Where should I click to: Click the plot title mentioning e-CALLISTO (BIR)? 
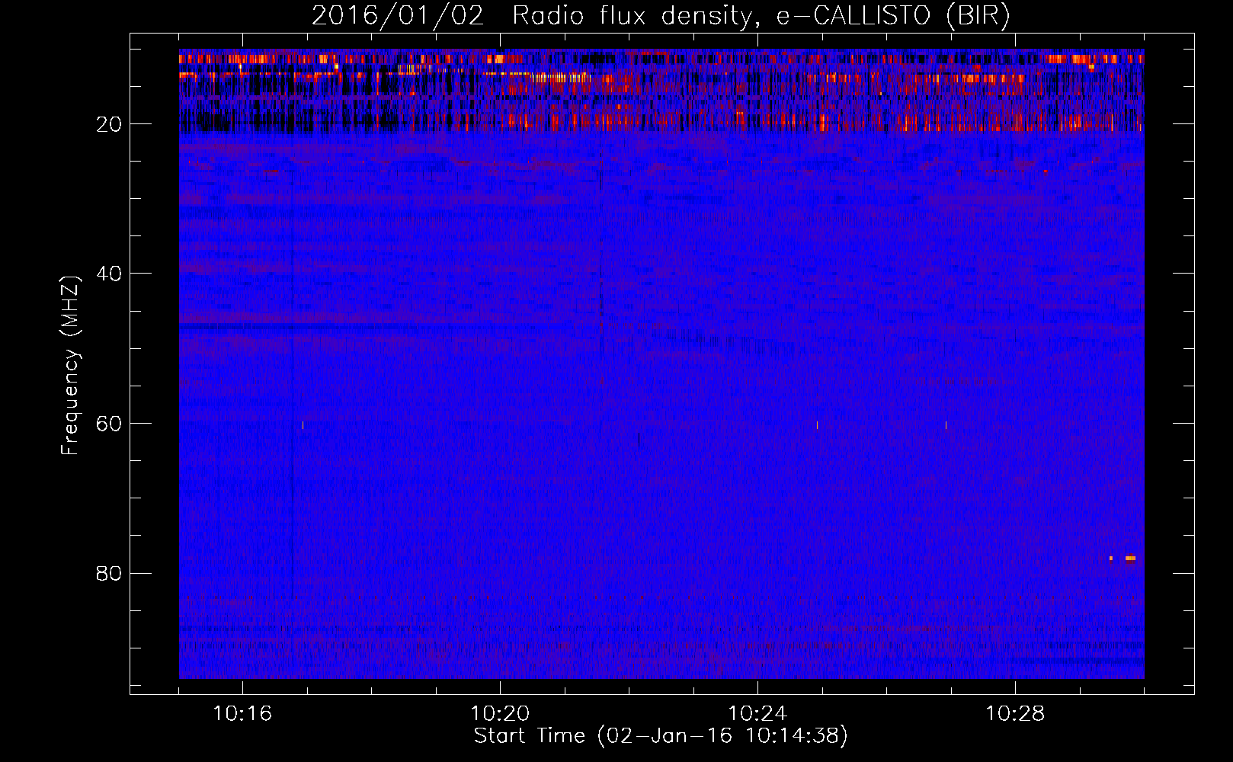click(661, 15)
